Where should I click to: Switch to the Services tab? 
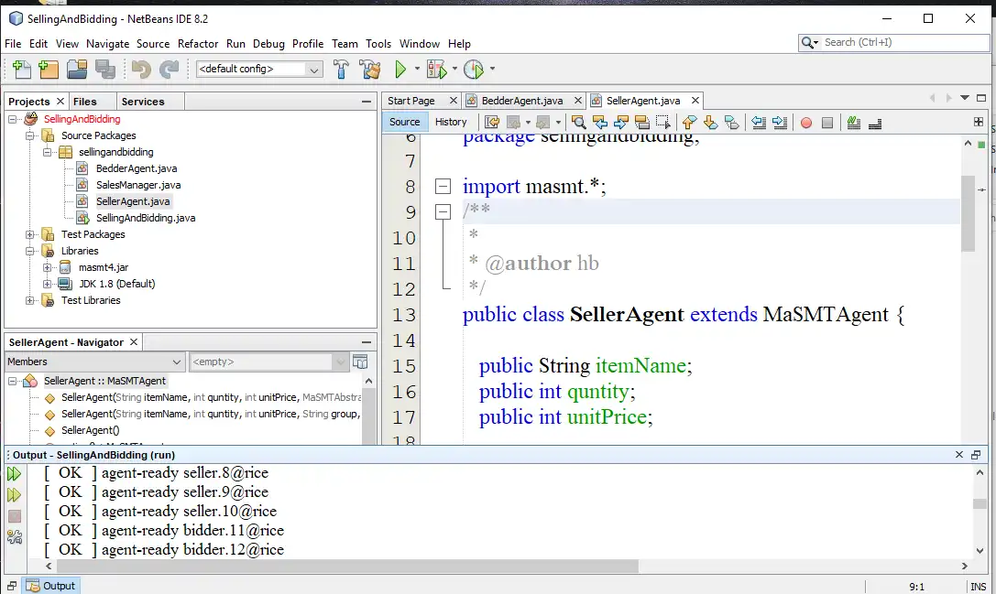(x=143, y=102)
